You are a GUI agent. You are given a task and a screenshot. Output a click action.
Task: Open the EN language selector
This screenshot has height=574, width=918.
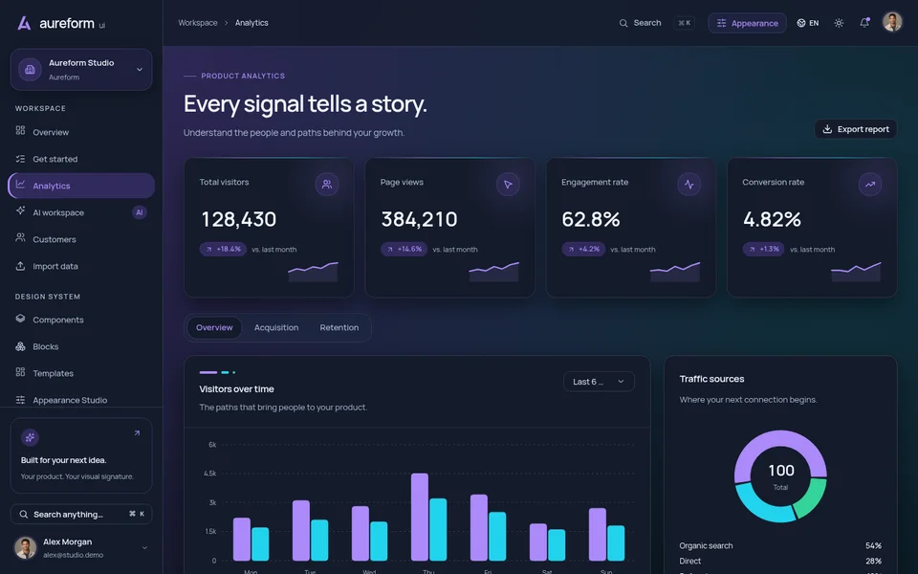pos(808,23)
